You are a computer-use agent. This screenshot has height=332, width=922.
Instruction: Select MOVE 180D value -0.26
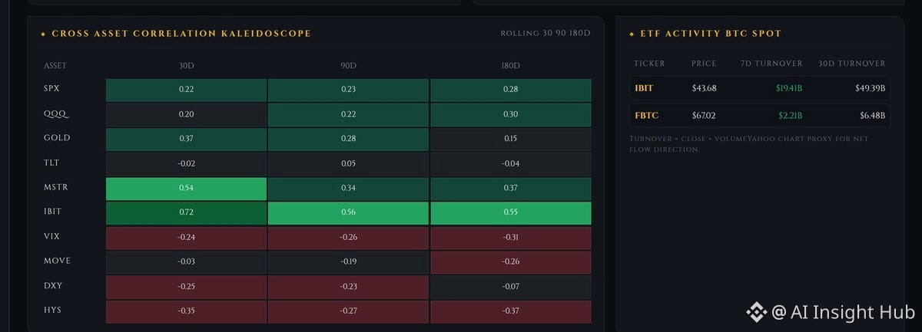(511, 262)
